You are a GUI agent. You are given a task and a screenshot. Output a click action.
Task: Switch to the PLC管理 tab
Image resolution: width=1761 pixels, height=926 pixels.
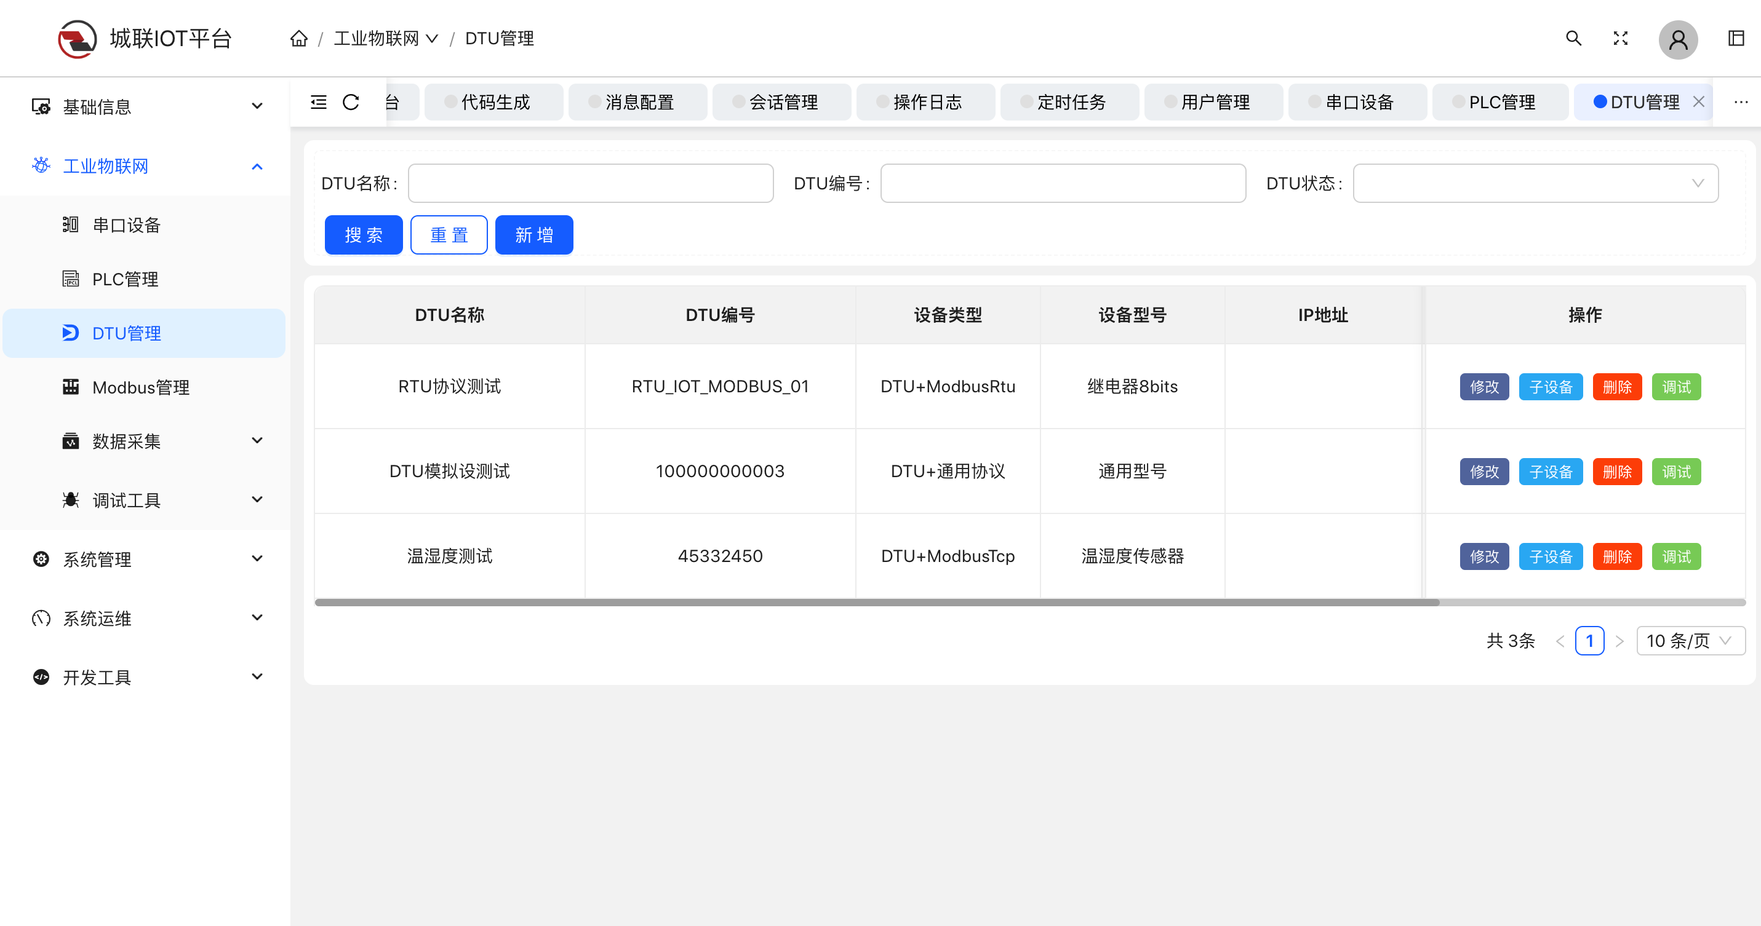click(1501, 103)
